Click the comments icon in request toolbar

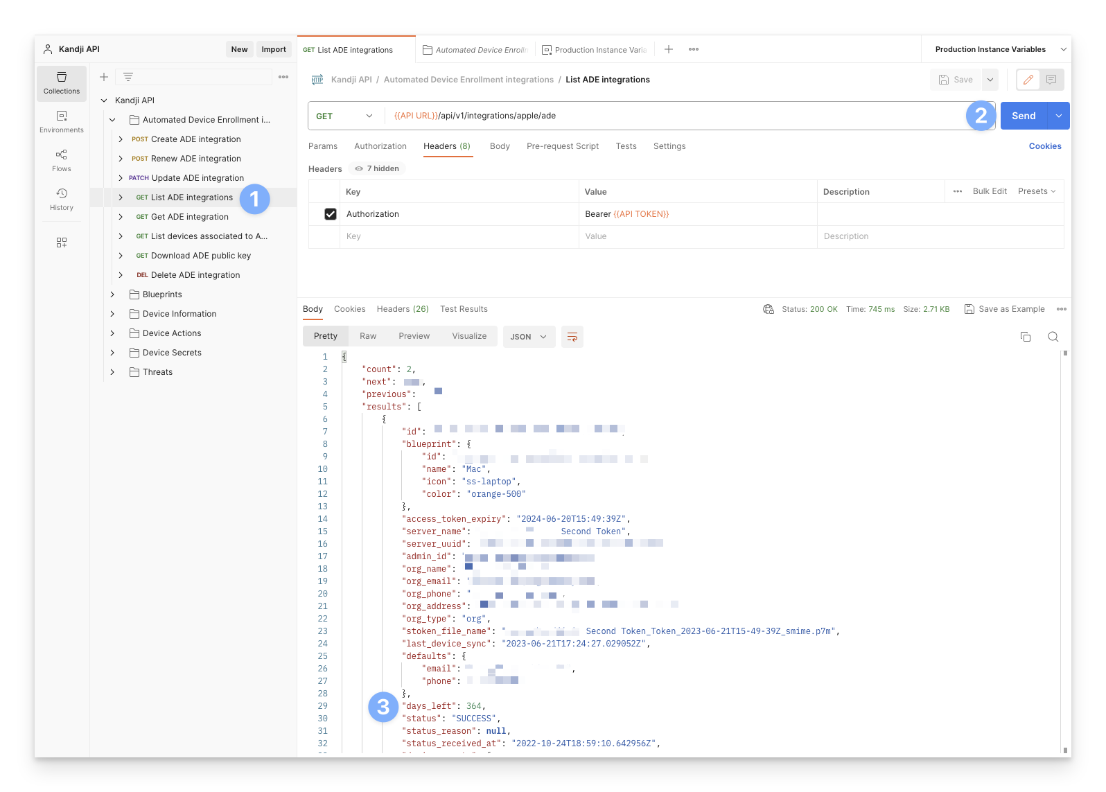tap(1051, 80)
